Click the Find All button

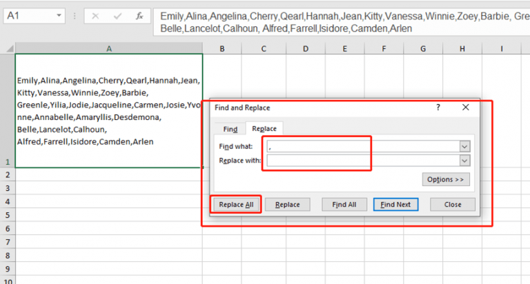point(344,205)
